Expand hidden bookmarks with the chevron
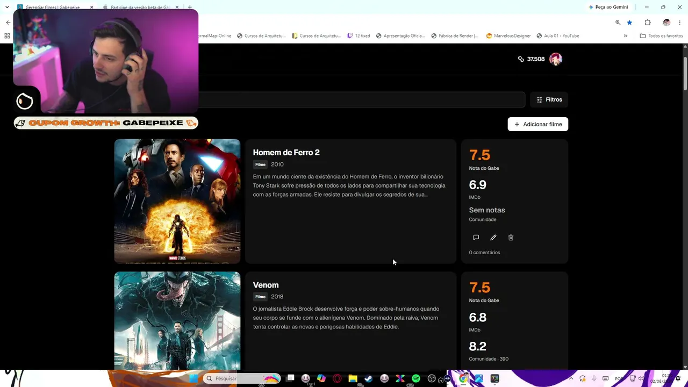 click(x=625, y=36)
